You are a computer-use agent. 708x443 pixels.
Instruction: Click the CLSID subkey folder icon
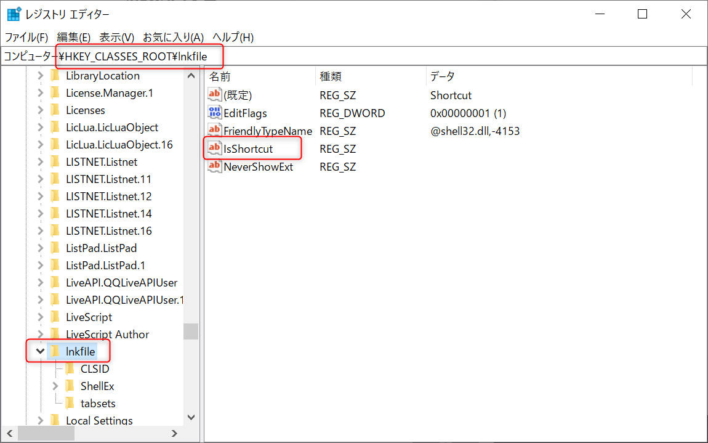tap(70, 368)
